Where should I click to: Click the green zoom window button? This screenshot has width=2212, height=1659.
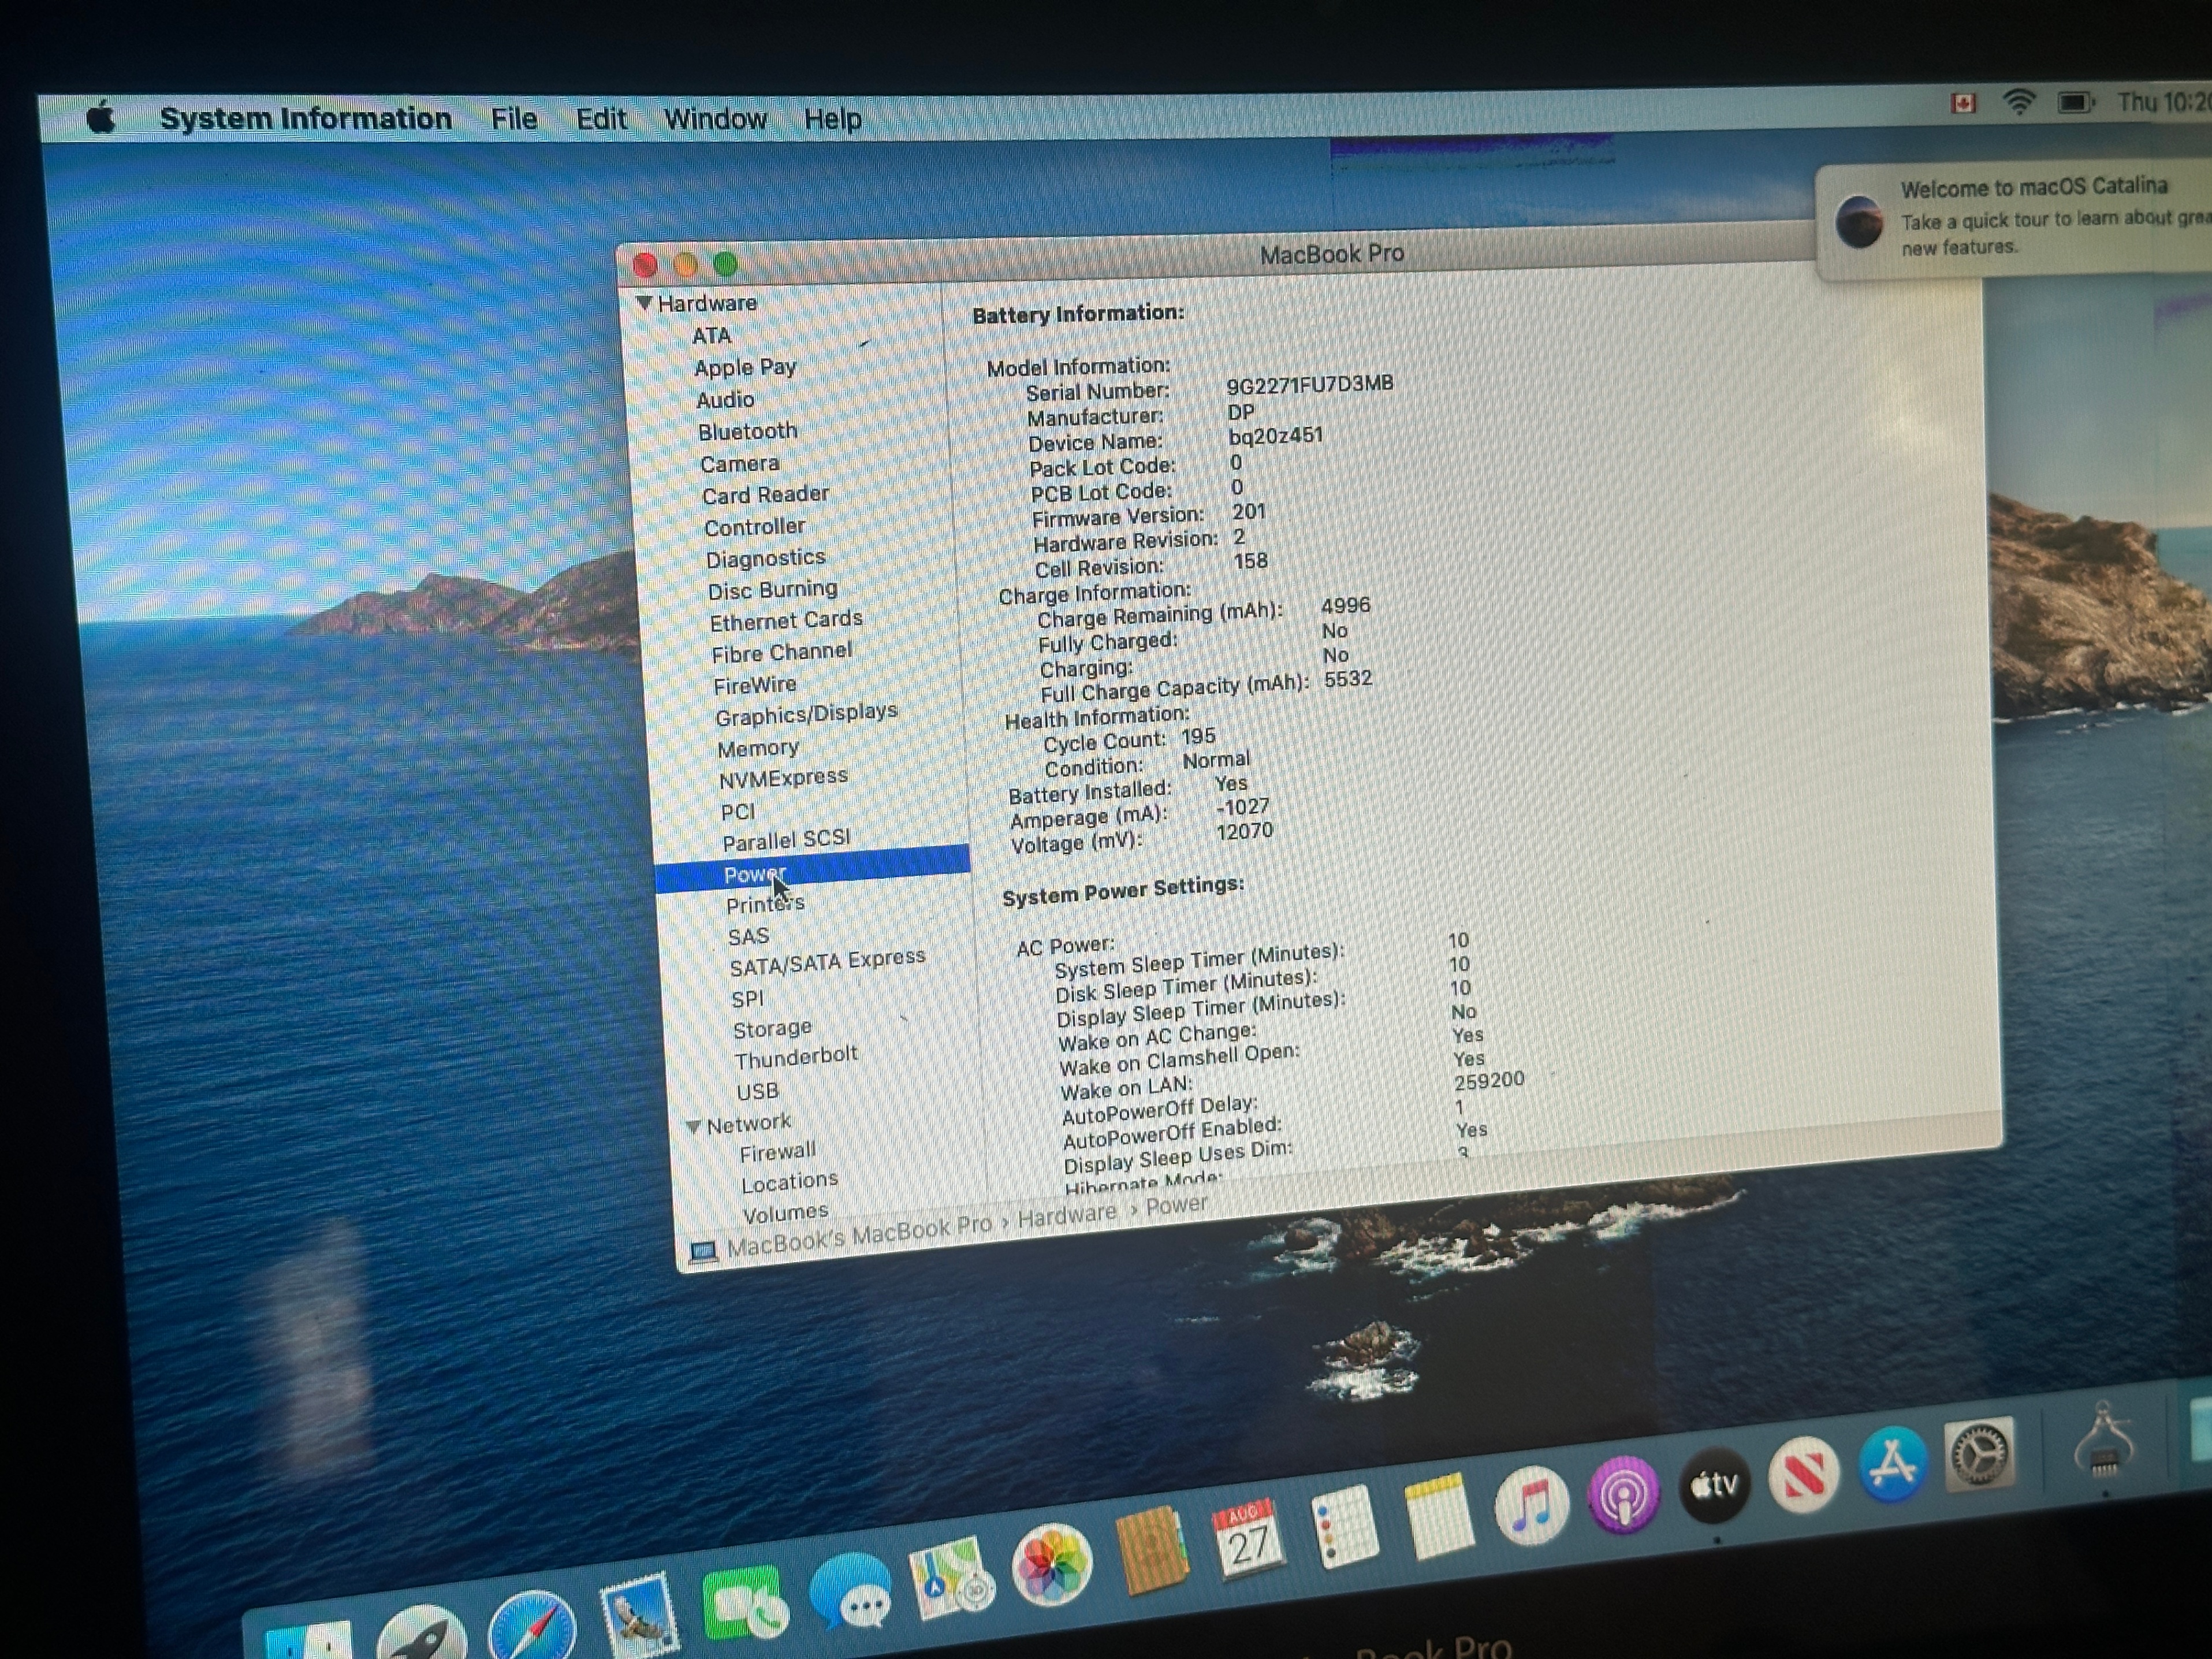click(x=726, y=264)
